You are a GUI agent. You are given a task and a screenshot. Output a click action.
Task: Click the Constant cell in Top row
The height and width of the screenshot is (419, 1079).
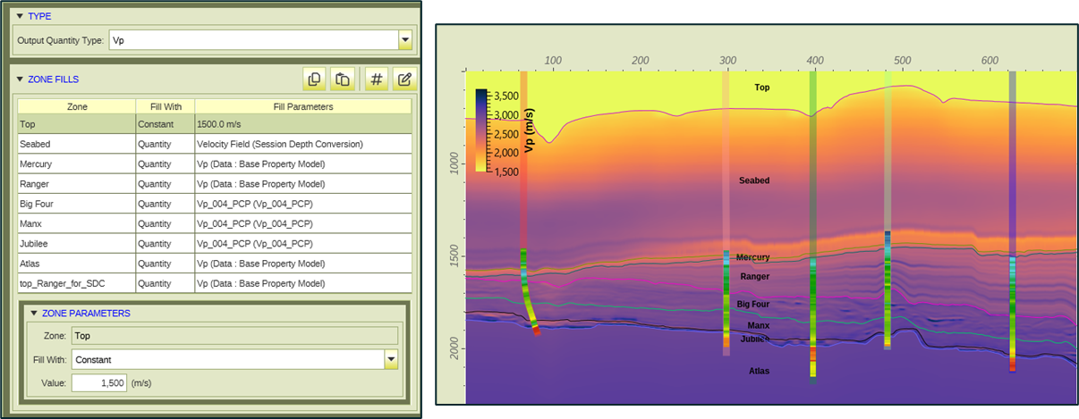[x=165, y=124]
